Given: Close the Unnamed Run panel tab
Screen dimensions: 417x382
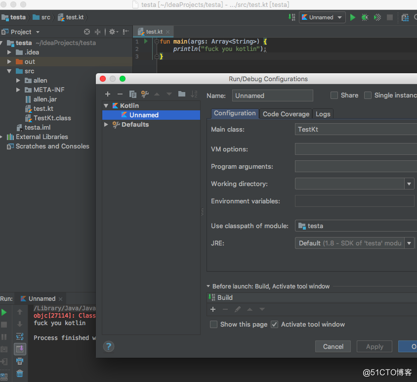Looking at the screenshot, I should [x=60, y=299].
